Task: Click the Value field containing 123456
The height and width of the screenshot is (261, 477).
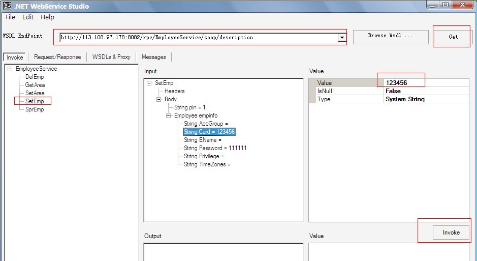Action: point(426,83)
